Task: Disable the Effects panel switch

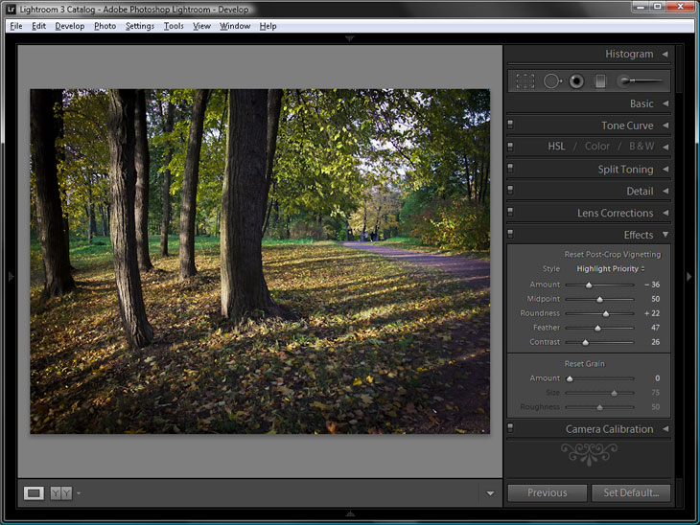Action: coord(510,235)
